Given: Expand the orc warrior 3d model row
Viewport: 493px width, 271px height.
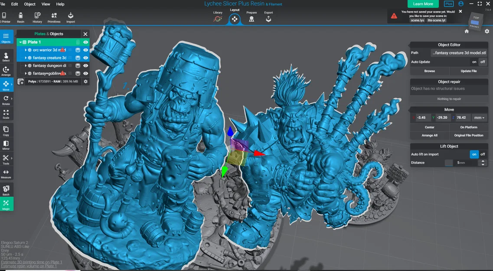Looking at the screenshot, I should tap(26, 50).
